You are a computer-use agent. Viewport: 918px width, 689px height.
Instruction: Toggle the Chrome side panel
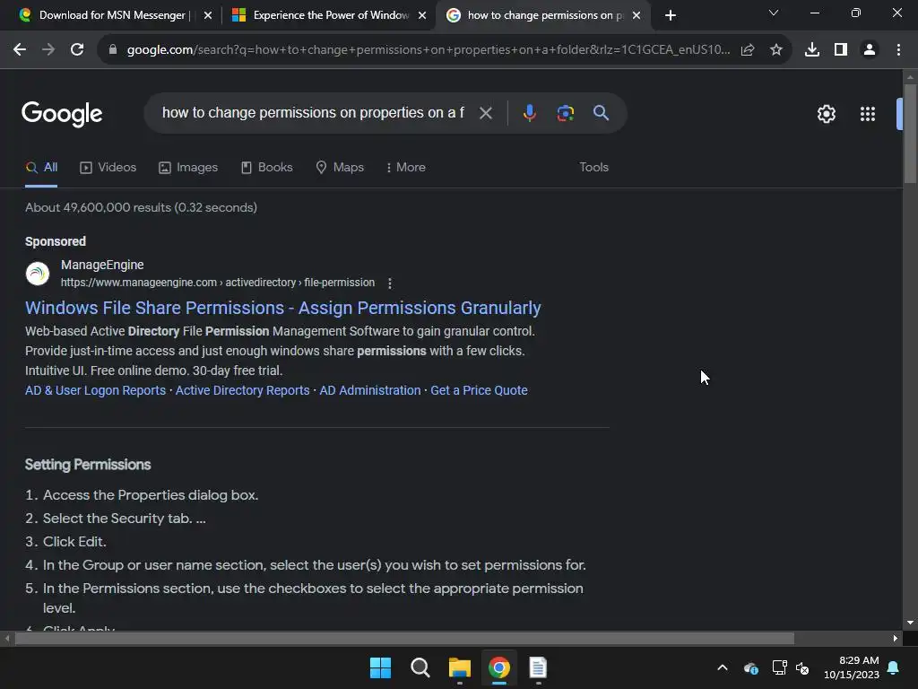(841, 50)
